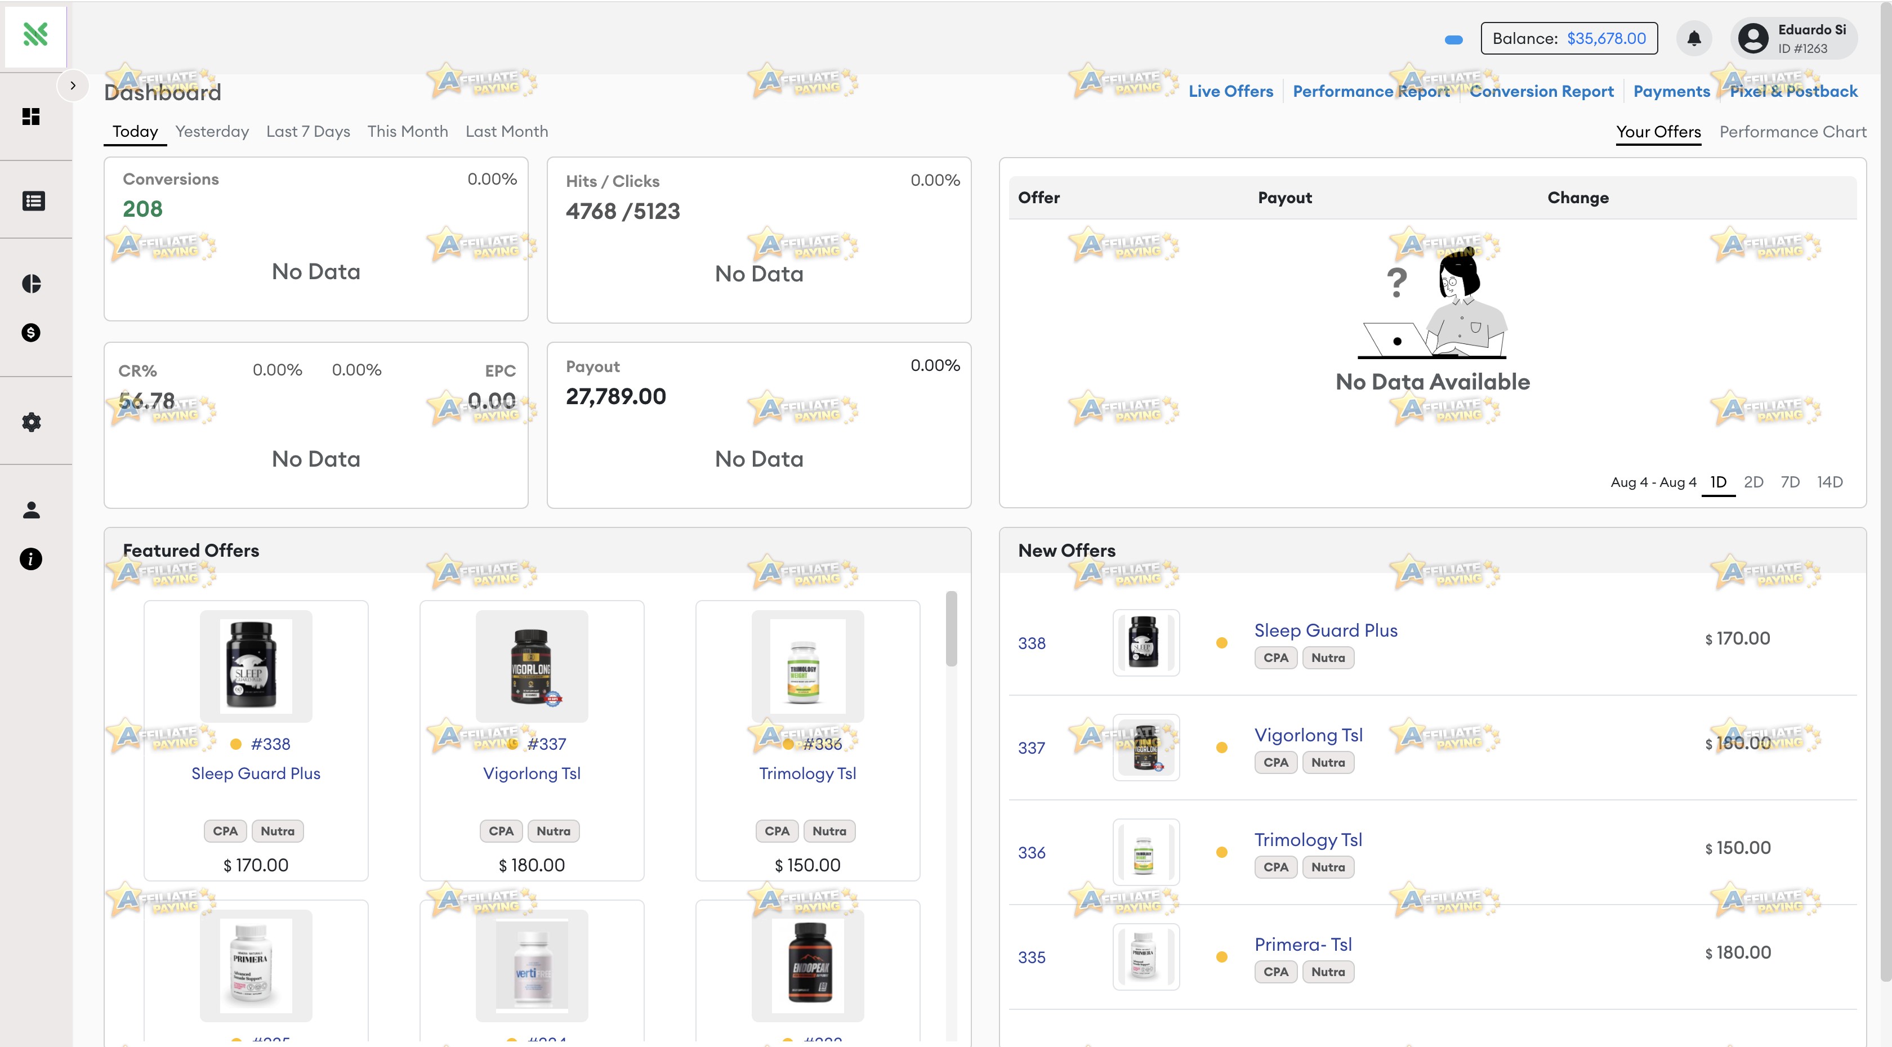Viewport: 1892px width, 1047px height.
Task: Click the Conversions value 208
Action: click(142, 209)
